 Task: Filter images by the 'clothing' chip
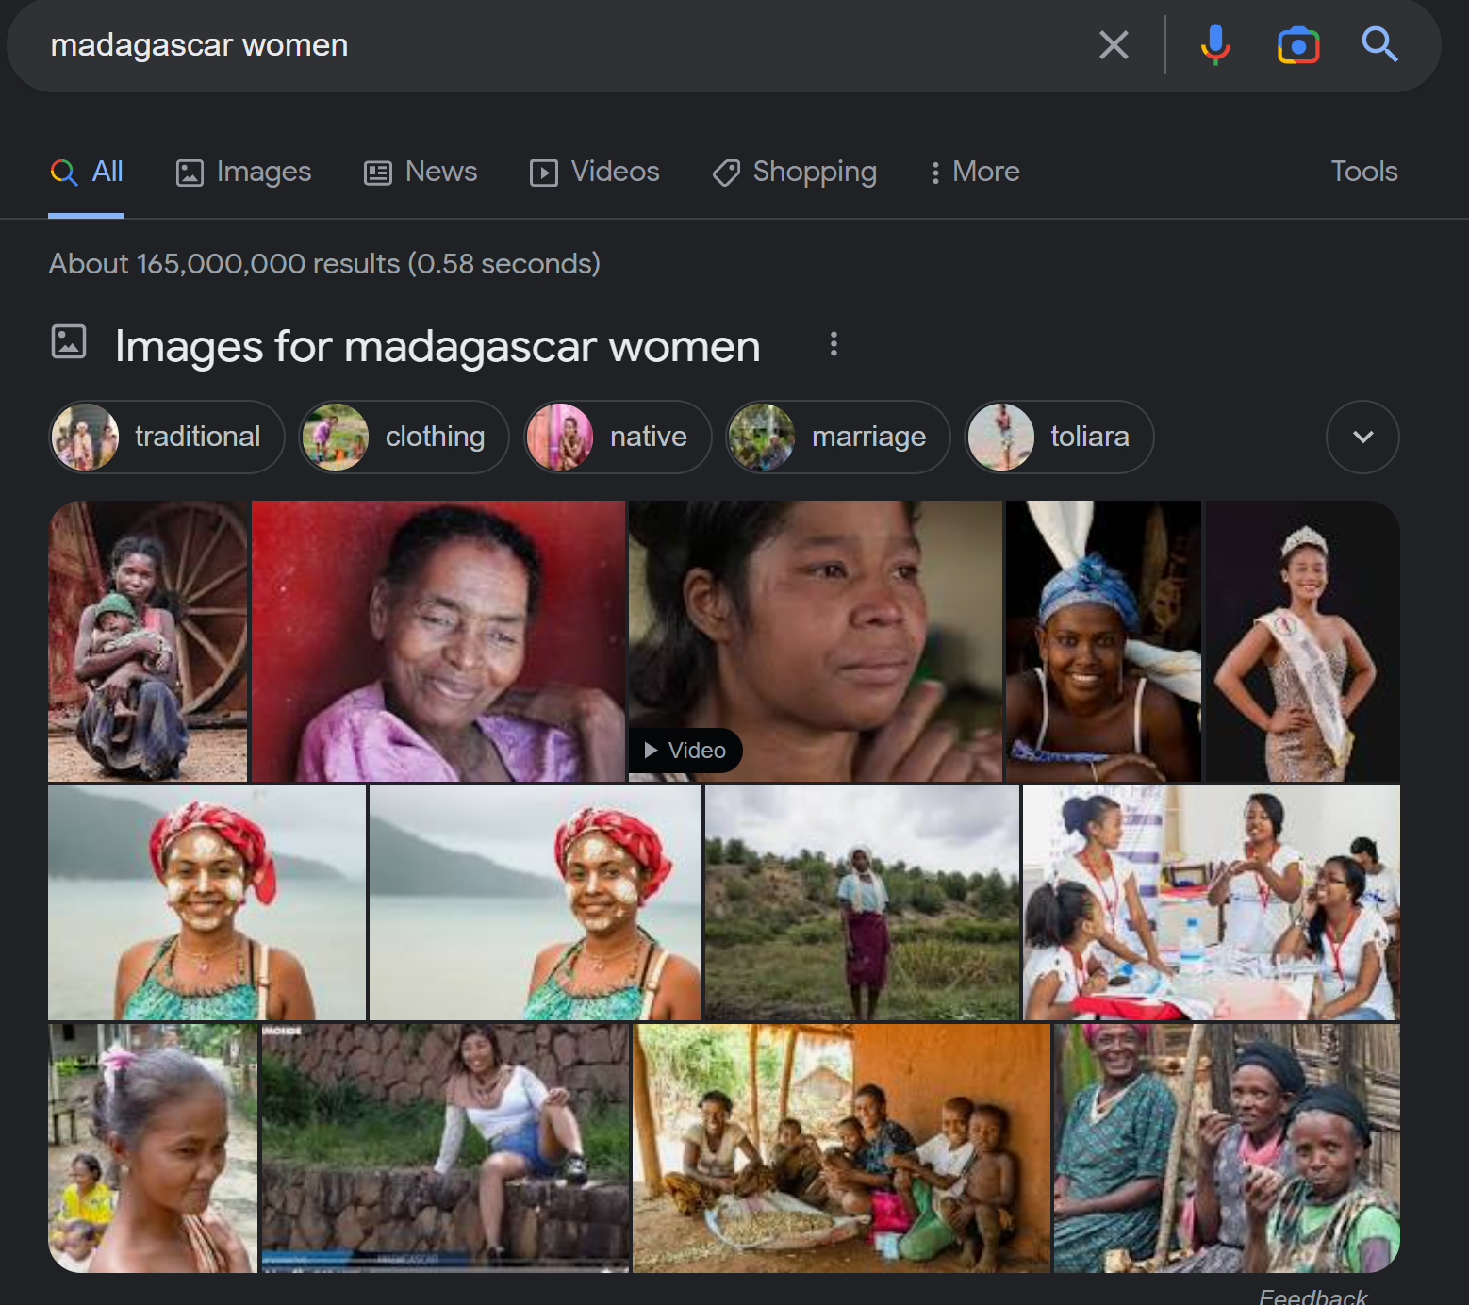coord(404,437)
